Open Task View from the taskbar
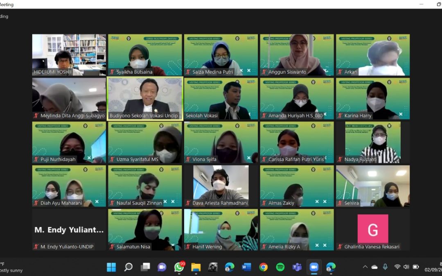 tap(145, 267)
